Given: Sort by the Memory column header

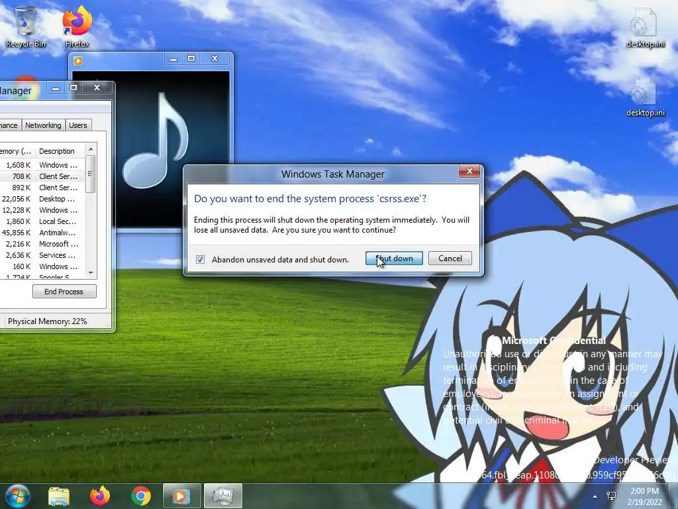Looking at the screenshot, I should point(17,151).
